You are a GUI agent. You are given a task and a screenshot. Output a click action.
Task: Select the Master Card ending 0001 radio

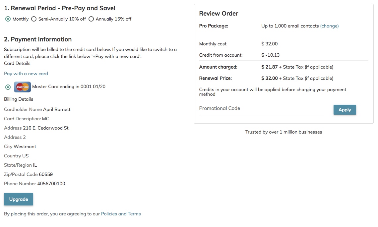[8, 87]
